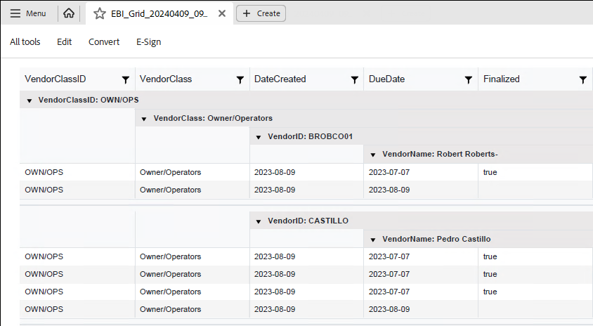Click the Home icon in top bar
Viewport: 593px width, 326px height.
tap(68, 13)
